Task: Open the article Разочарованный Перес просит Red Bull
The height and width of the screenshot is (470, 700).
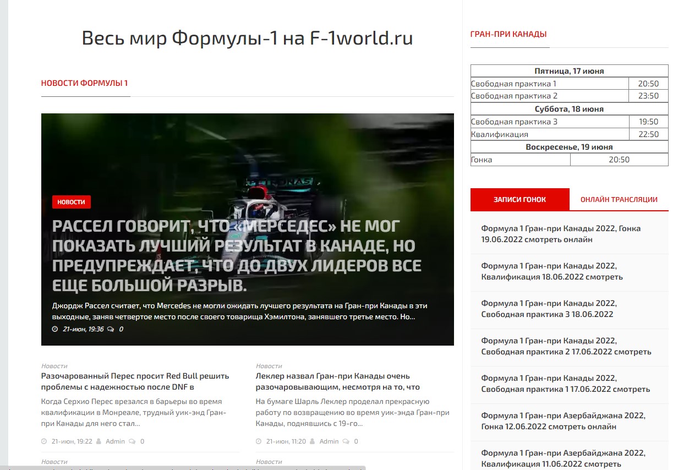Action: pos(135,381)
